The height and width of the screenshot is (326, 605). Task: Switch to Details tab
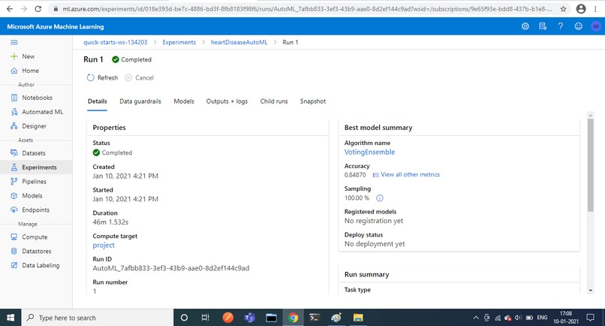tap(98, 101)
